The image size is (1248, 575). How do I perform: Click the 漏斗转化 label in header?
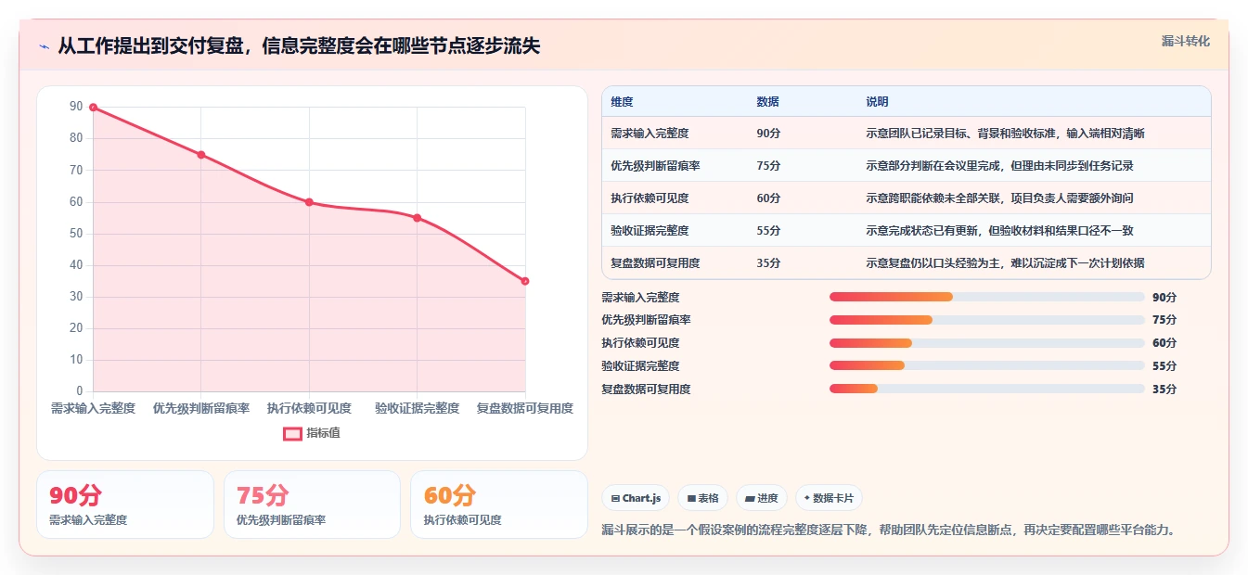point(1185,41)
